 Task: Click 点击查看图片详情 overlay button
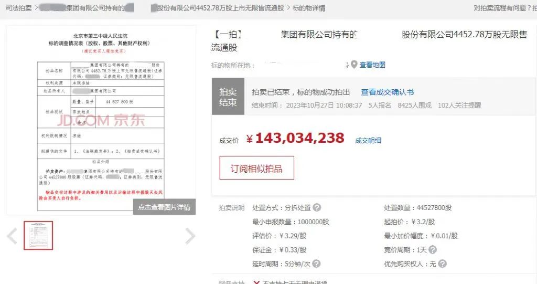(164, 207)
